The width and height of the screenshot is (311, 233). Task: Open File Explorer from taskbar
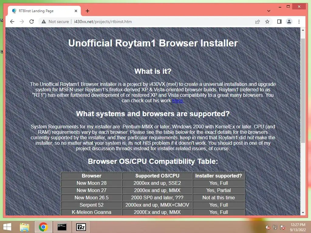pyautogui.click(x=25, y=227)
